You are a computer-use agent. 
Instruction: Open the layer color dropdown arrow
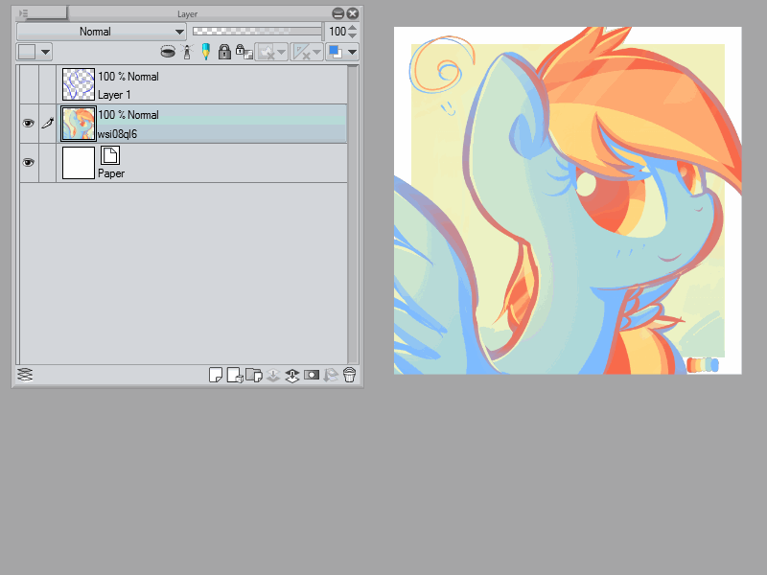coord(352,52)
